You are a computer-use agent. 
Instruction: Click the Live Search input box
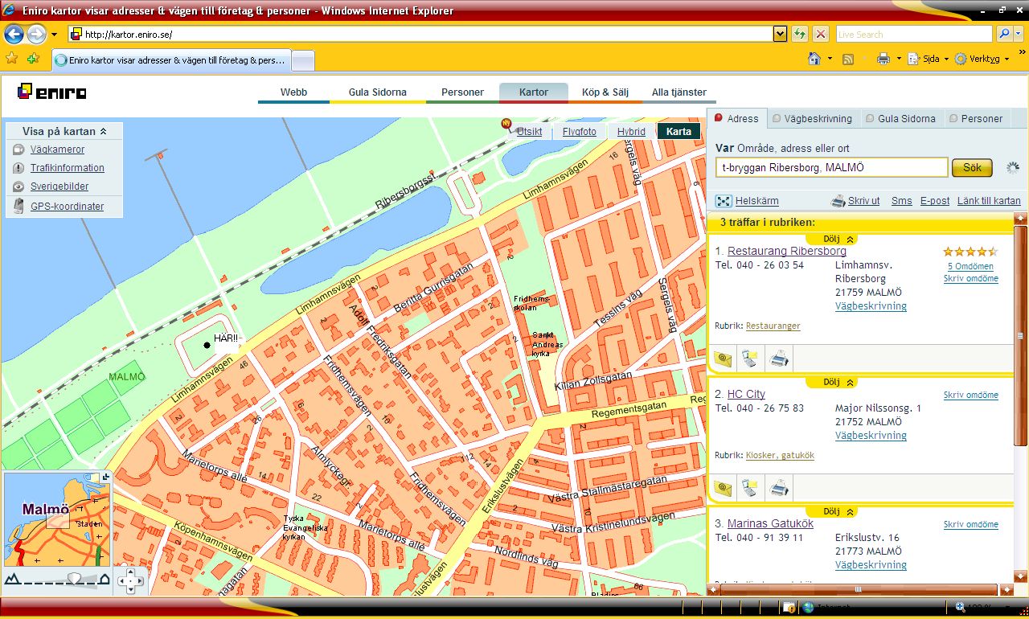[913, 34]
